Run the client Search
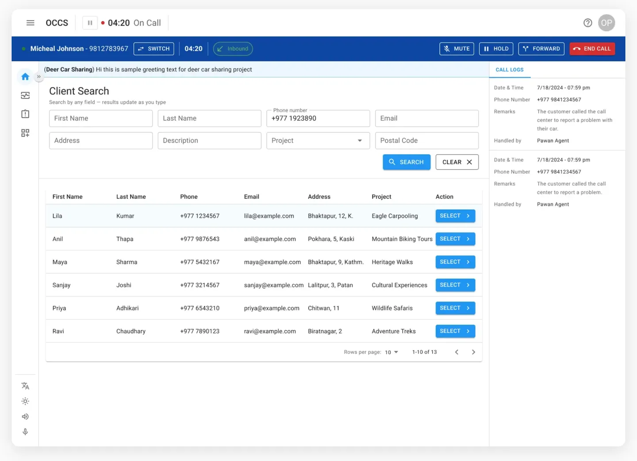This screenshot has height=461, width=637. [x=407, y=162]
